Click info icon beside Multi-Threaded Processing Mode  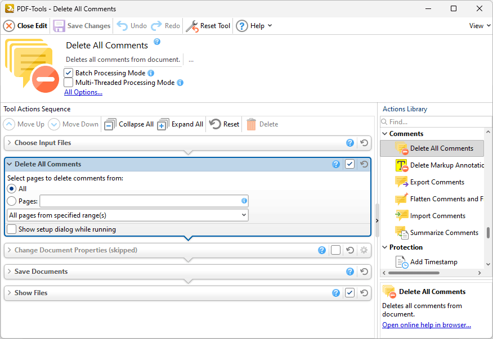coord(180,83)
